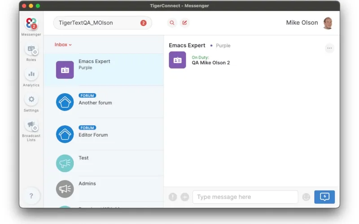Click the teal Test megaphone icon
This screenshot has width=359, height=224.
pyautogui.click(x=65, y=163)
